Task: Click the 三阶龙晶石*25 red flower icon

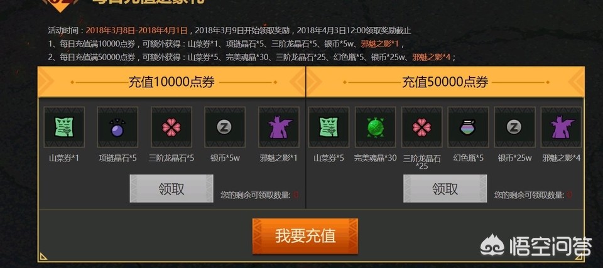Action: click(422, 127)
